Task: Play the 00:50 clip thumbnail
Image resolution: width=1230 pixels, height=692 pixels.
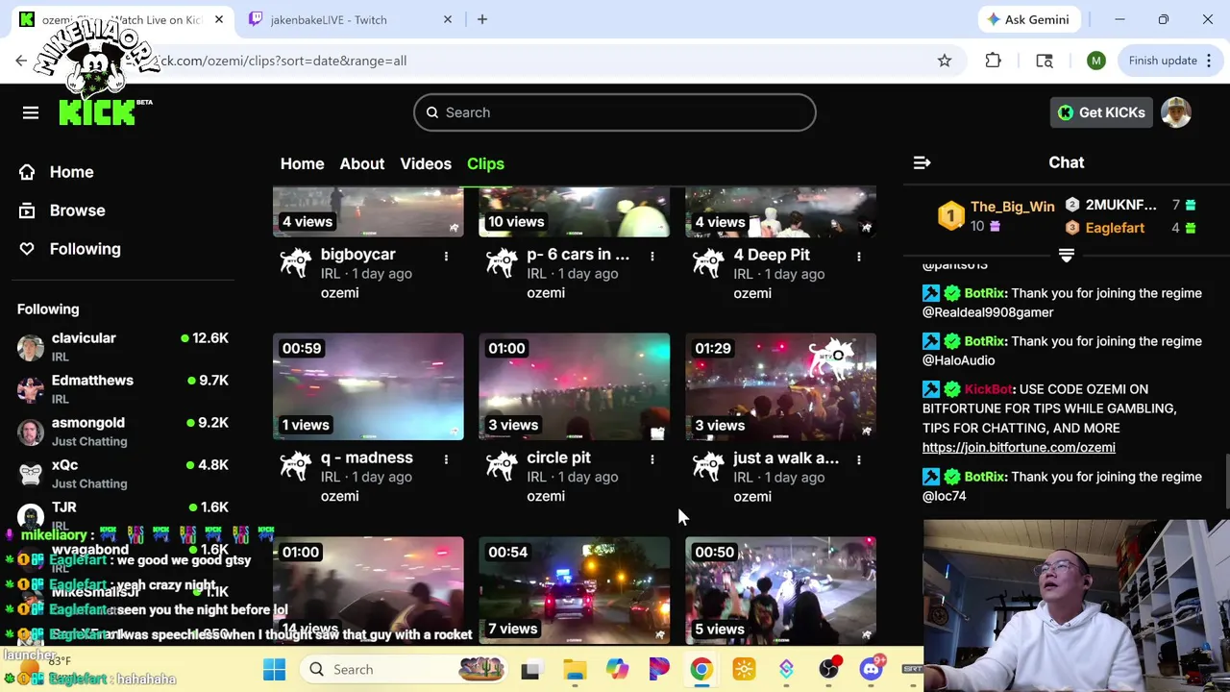Action: 780,590
